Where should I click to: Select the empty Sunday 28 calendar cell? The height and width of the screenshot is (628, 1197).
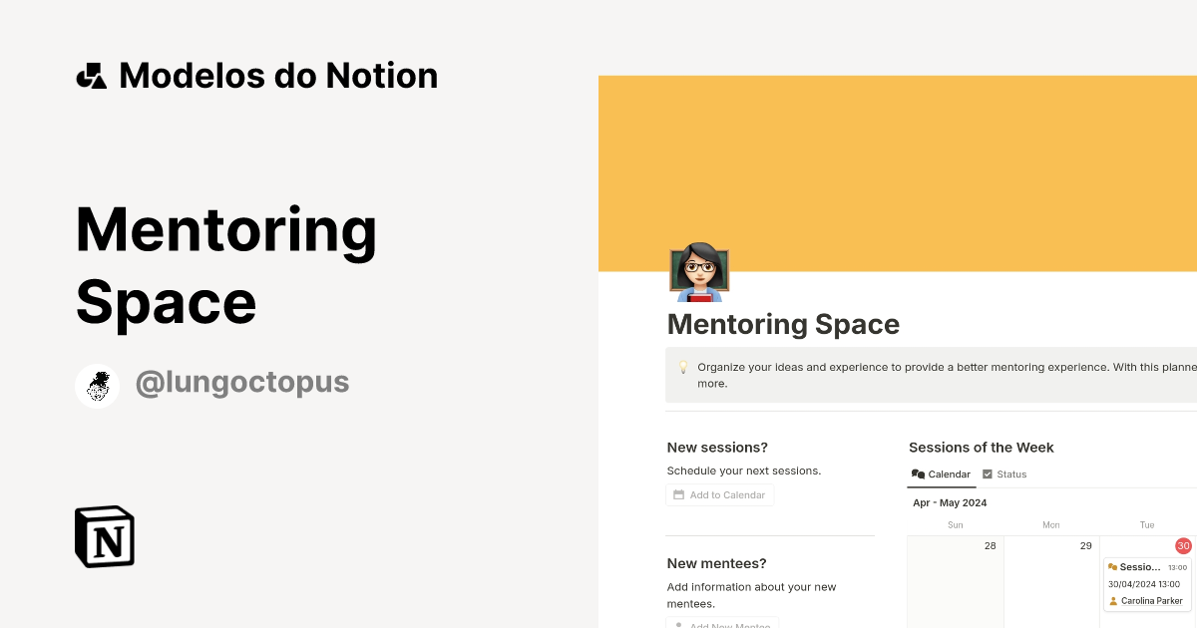(x=955, y=583)
